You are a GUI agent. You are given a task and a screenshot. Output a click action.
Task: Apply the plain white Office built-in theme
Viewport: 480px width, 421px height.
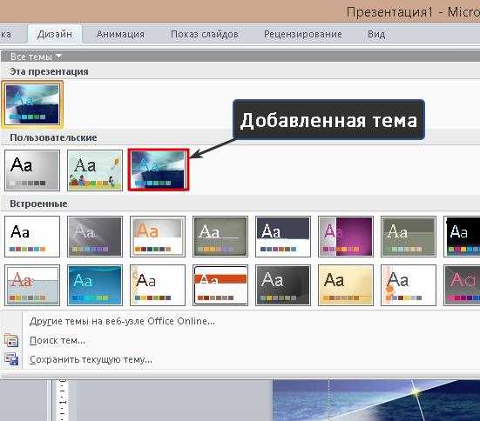pos(32,237)
